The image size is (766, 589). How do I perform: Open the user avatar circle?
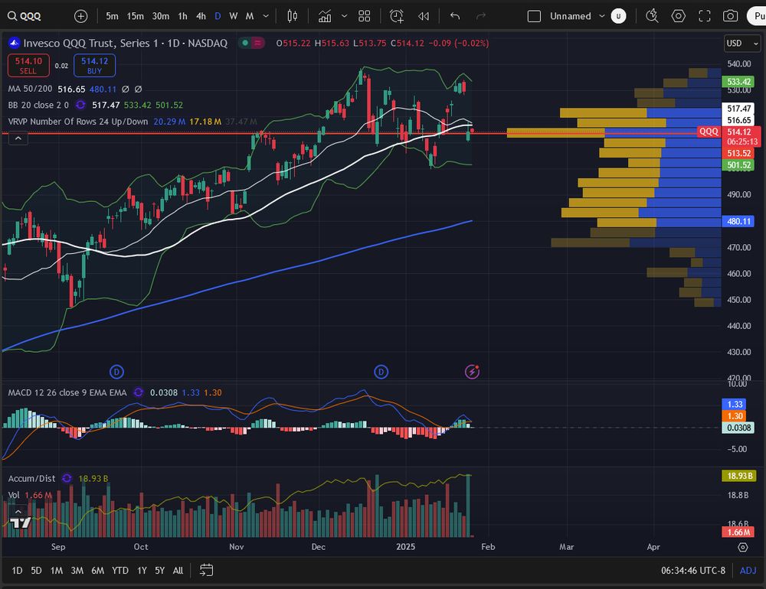tap(618, 16)
